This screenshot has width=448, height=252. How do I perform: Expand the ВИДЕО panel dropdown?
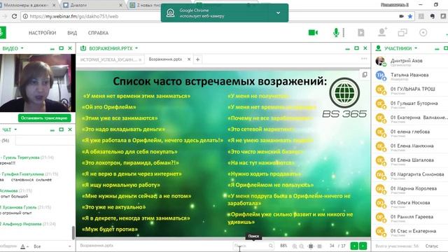tap(22, 48)
